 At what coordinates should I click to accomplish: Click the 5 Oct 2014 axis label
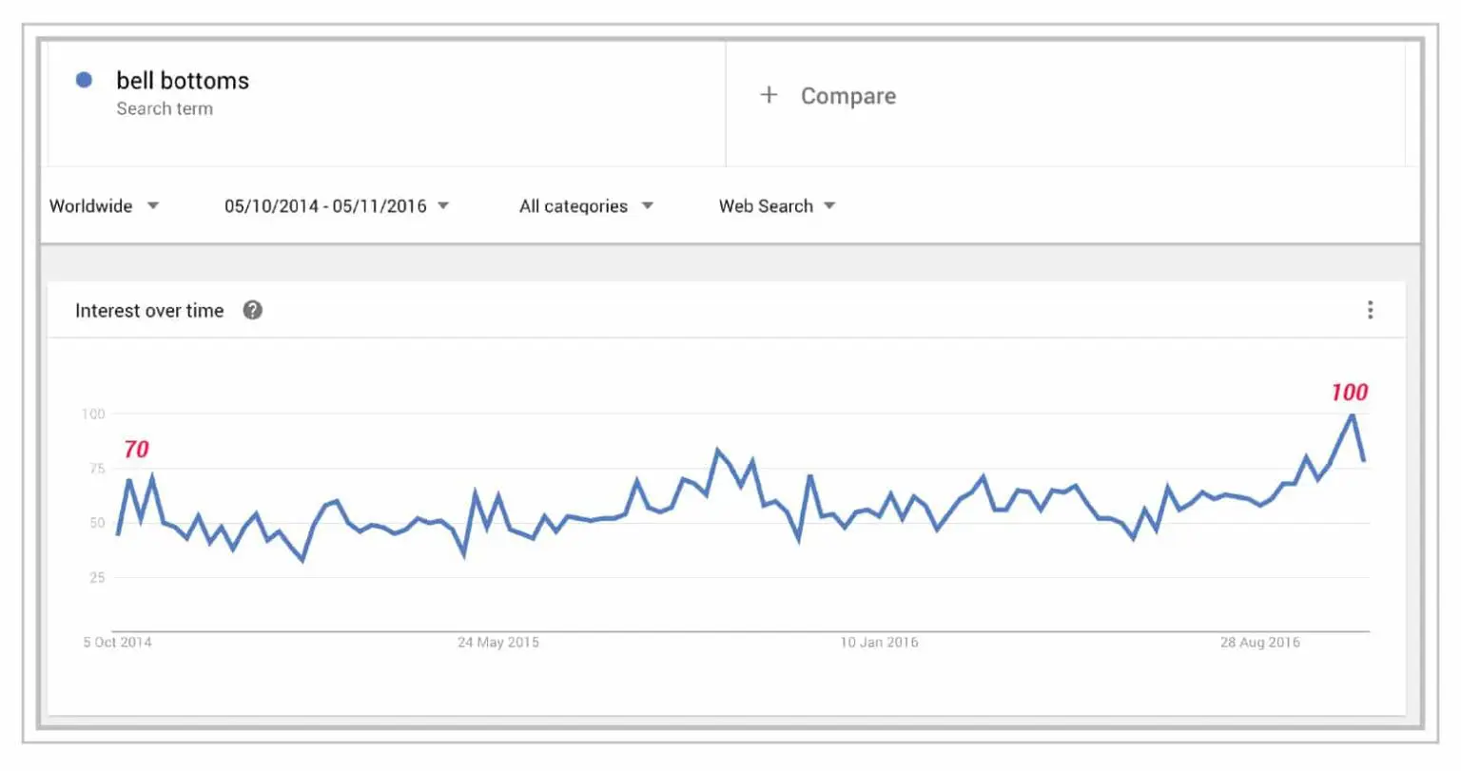click(117, 643)
